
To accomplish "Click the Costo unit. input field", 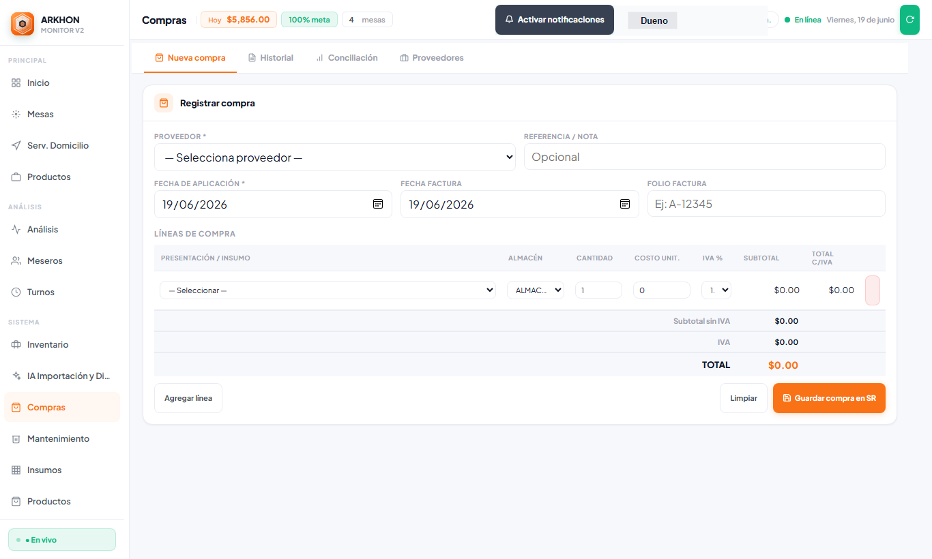I will coord(662,290).
